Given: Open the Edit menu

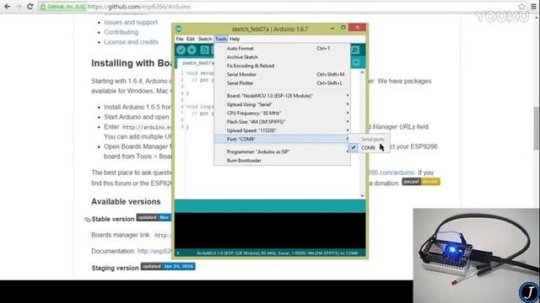Looking at the screenshot, I should point(191,39).
